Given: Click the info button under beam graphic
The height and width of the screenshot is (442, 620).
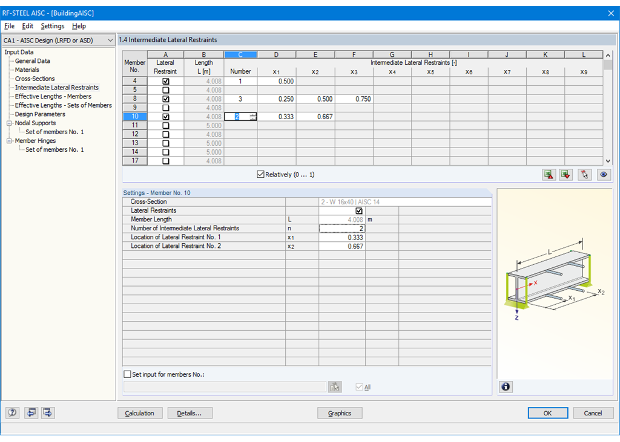Looking at the screenshot, I should click(x=506, y=387).
